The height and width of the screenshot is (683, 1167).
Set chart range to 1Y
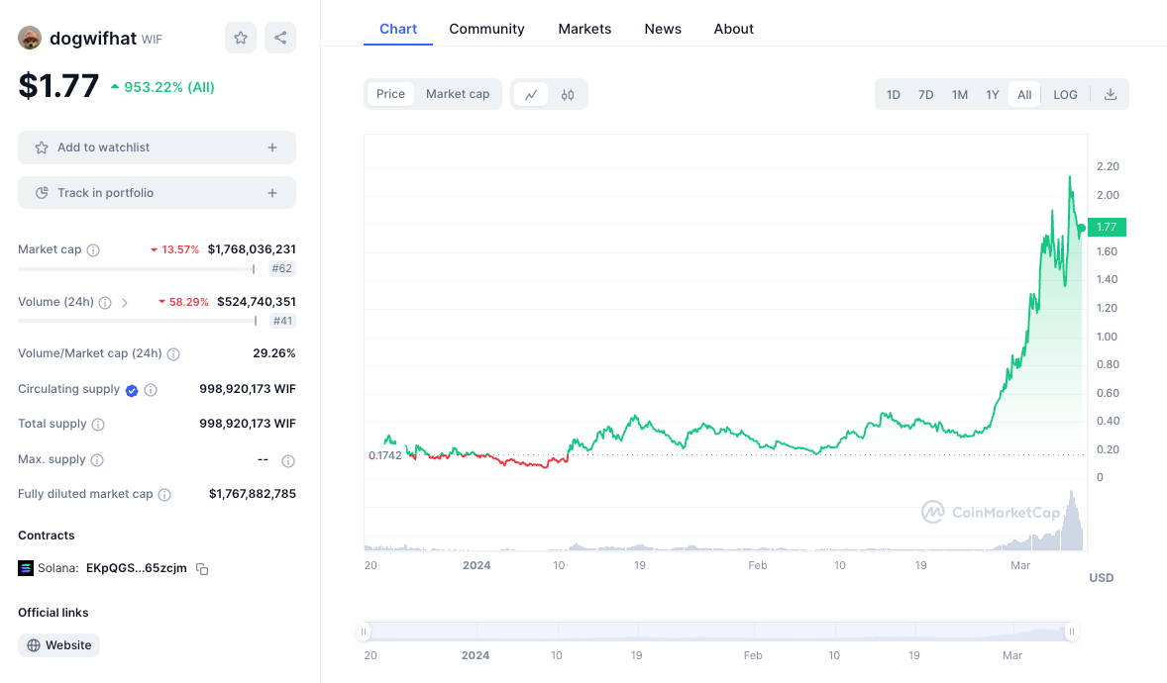click(x=993, y=94)
